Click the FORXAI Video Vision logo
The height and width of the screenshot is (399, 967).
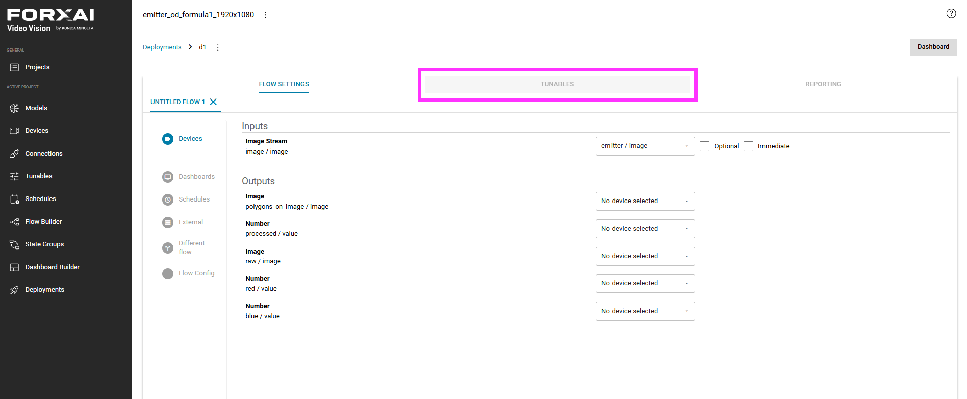point(50,20)
